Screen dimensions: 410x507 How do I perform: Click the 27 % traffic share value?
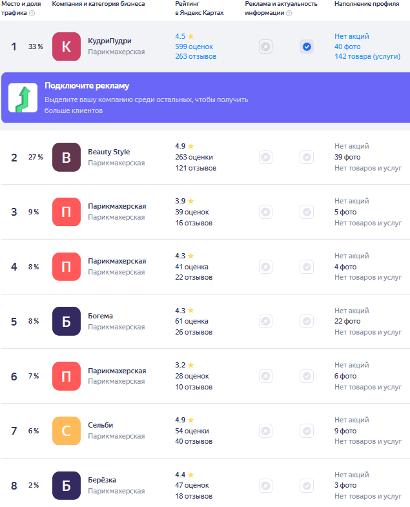point(36,157)
